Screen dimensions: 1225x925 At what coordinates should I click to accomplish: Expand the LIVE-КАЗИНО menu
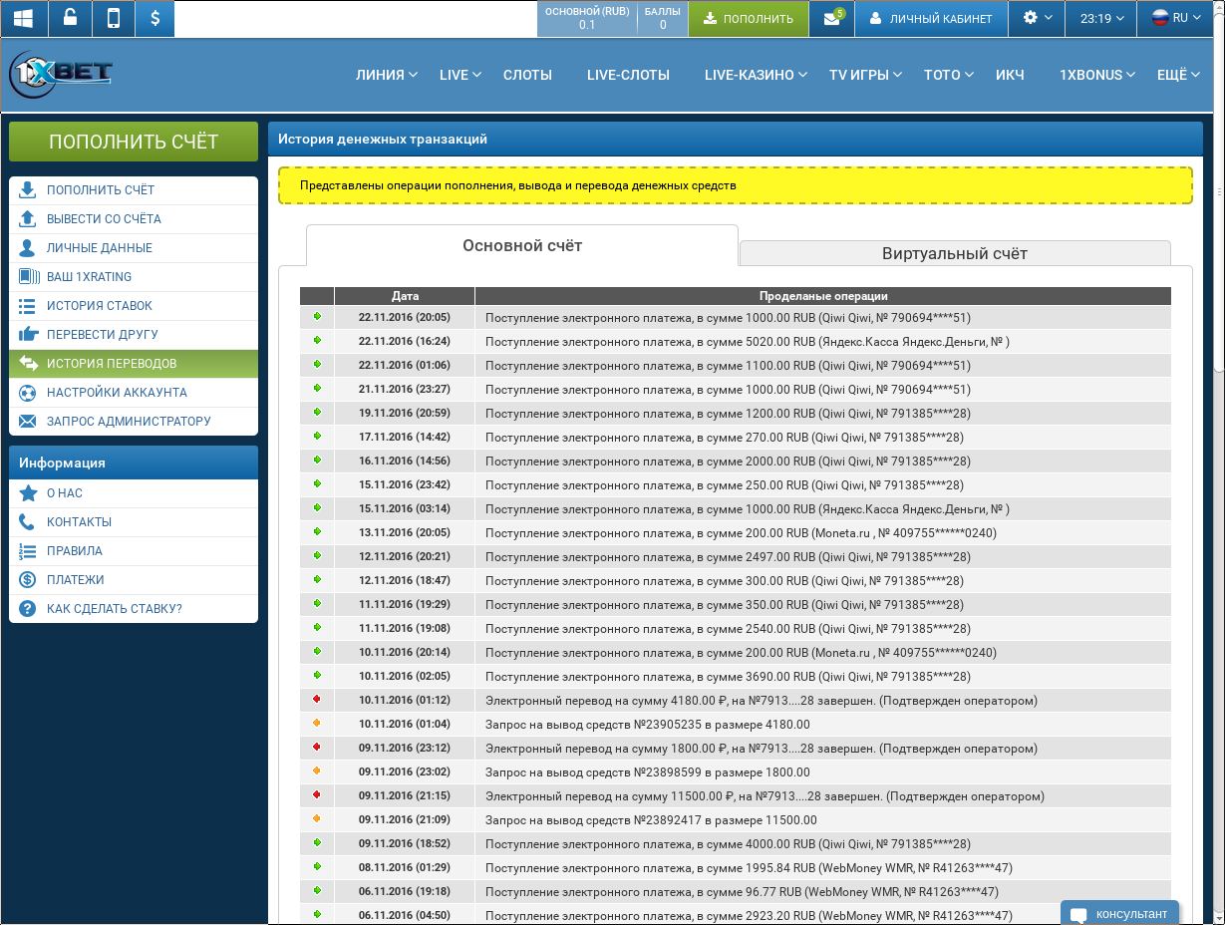point(757,75)
